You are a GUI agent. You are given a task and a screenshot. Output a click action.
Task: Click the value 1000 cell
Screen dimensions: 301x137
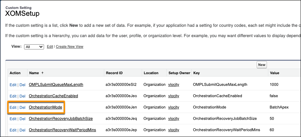point(274,84)
